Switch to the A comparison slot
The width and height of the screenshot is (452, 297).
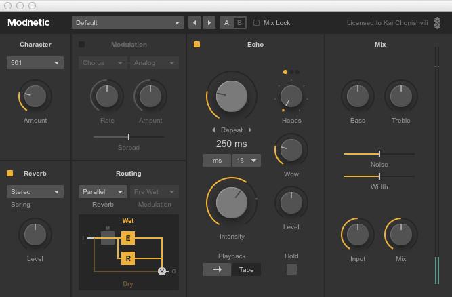(227, 22)
